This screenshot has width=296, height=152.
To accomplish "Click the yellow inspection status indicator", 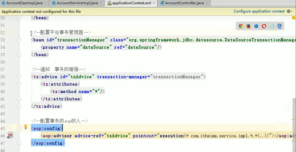I will coord(293,18).
